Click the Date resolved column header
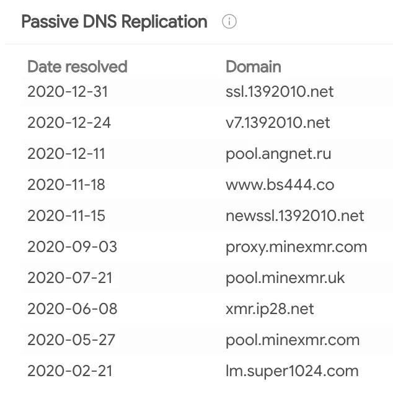393x396 pixels. click(77, 66)
